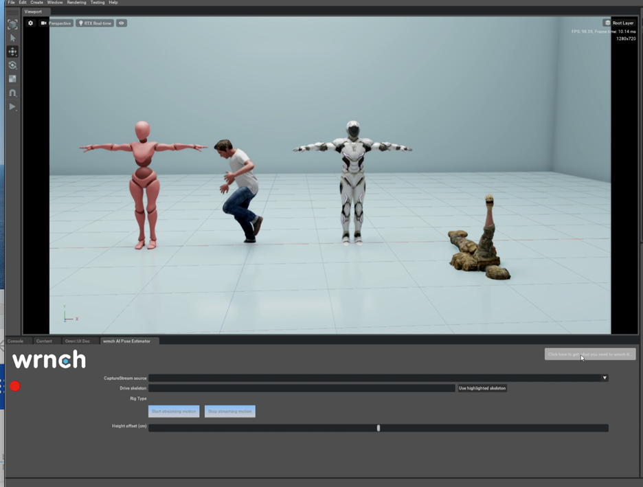Switch to the Omni::UI Doc tab
Viewport: 643px width, 487px height.
pyautogui.click(x=77, y=341)
